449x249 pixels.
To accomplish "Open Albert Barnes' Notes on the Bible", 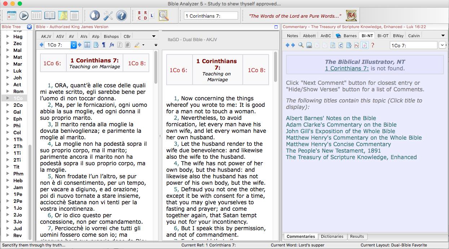I will [x=331, y=118].
